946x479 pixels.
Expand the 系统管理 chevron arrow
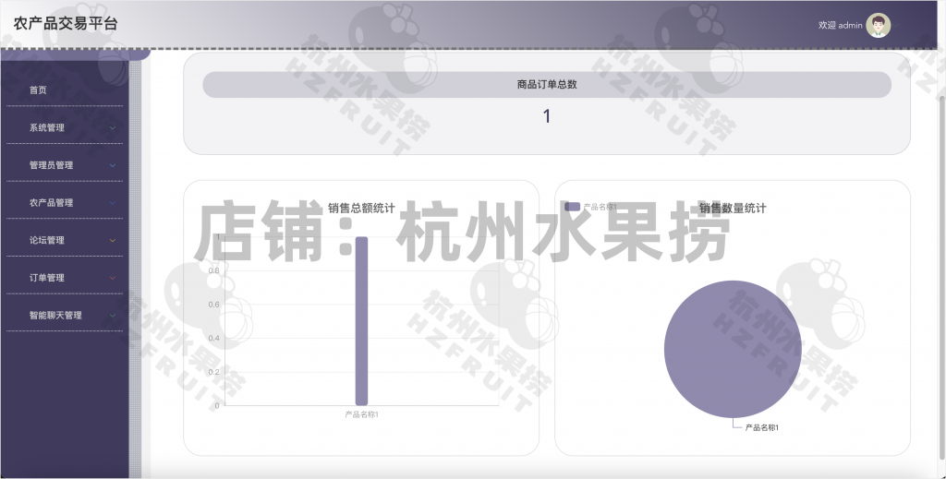point(113,127)
